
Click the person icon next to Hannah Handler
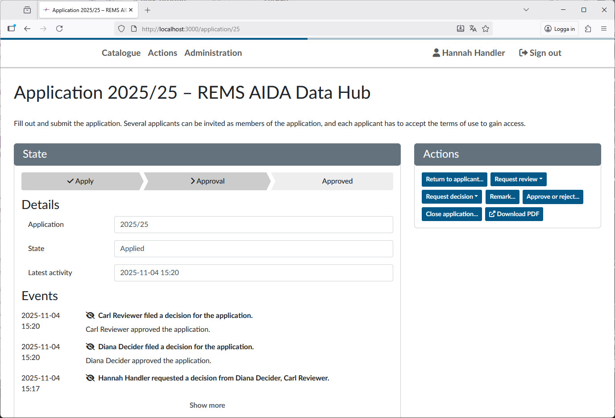coord(435,52)
